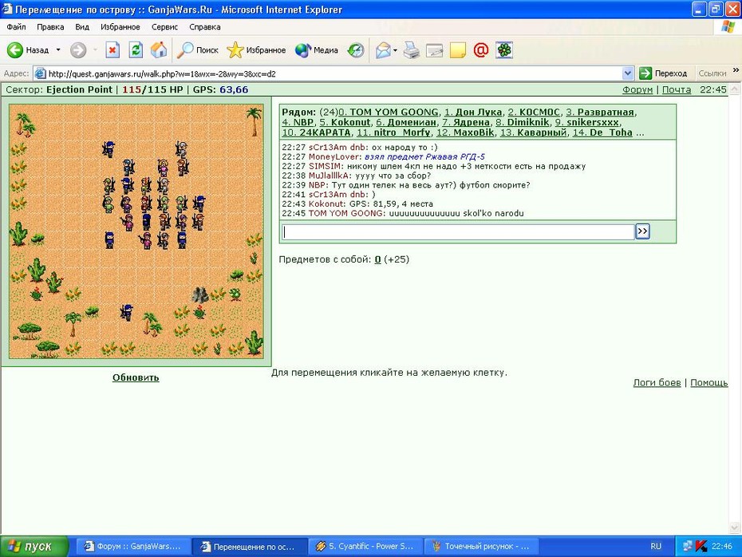Expand the Mail icon dropdown arrow
This screenshot has height=557, width=742.
tap(395, 49)
